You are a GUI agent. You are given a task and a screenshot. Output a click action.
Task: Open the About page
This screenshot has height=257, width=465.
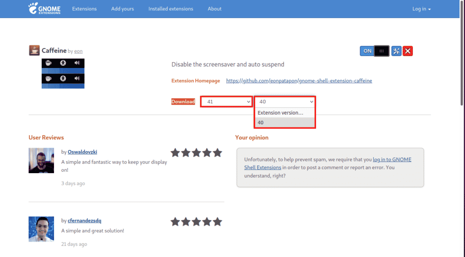coord(214,9)
